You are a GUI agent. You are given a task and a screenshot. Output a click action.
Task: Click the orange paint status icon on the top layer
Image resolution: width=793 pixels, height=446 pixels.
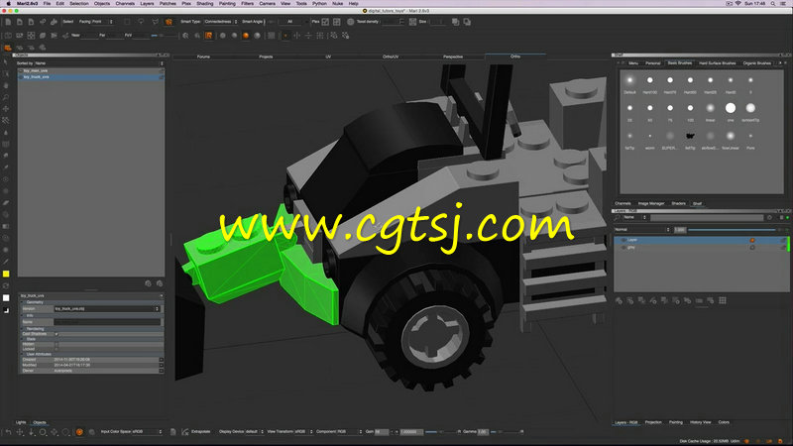752,240
